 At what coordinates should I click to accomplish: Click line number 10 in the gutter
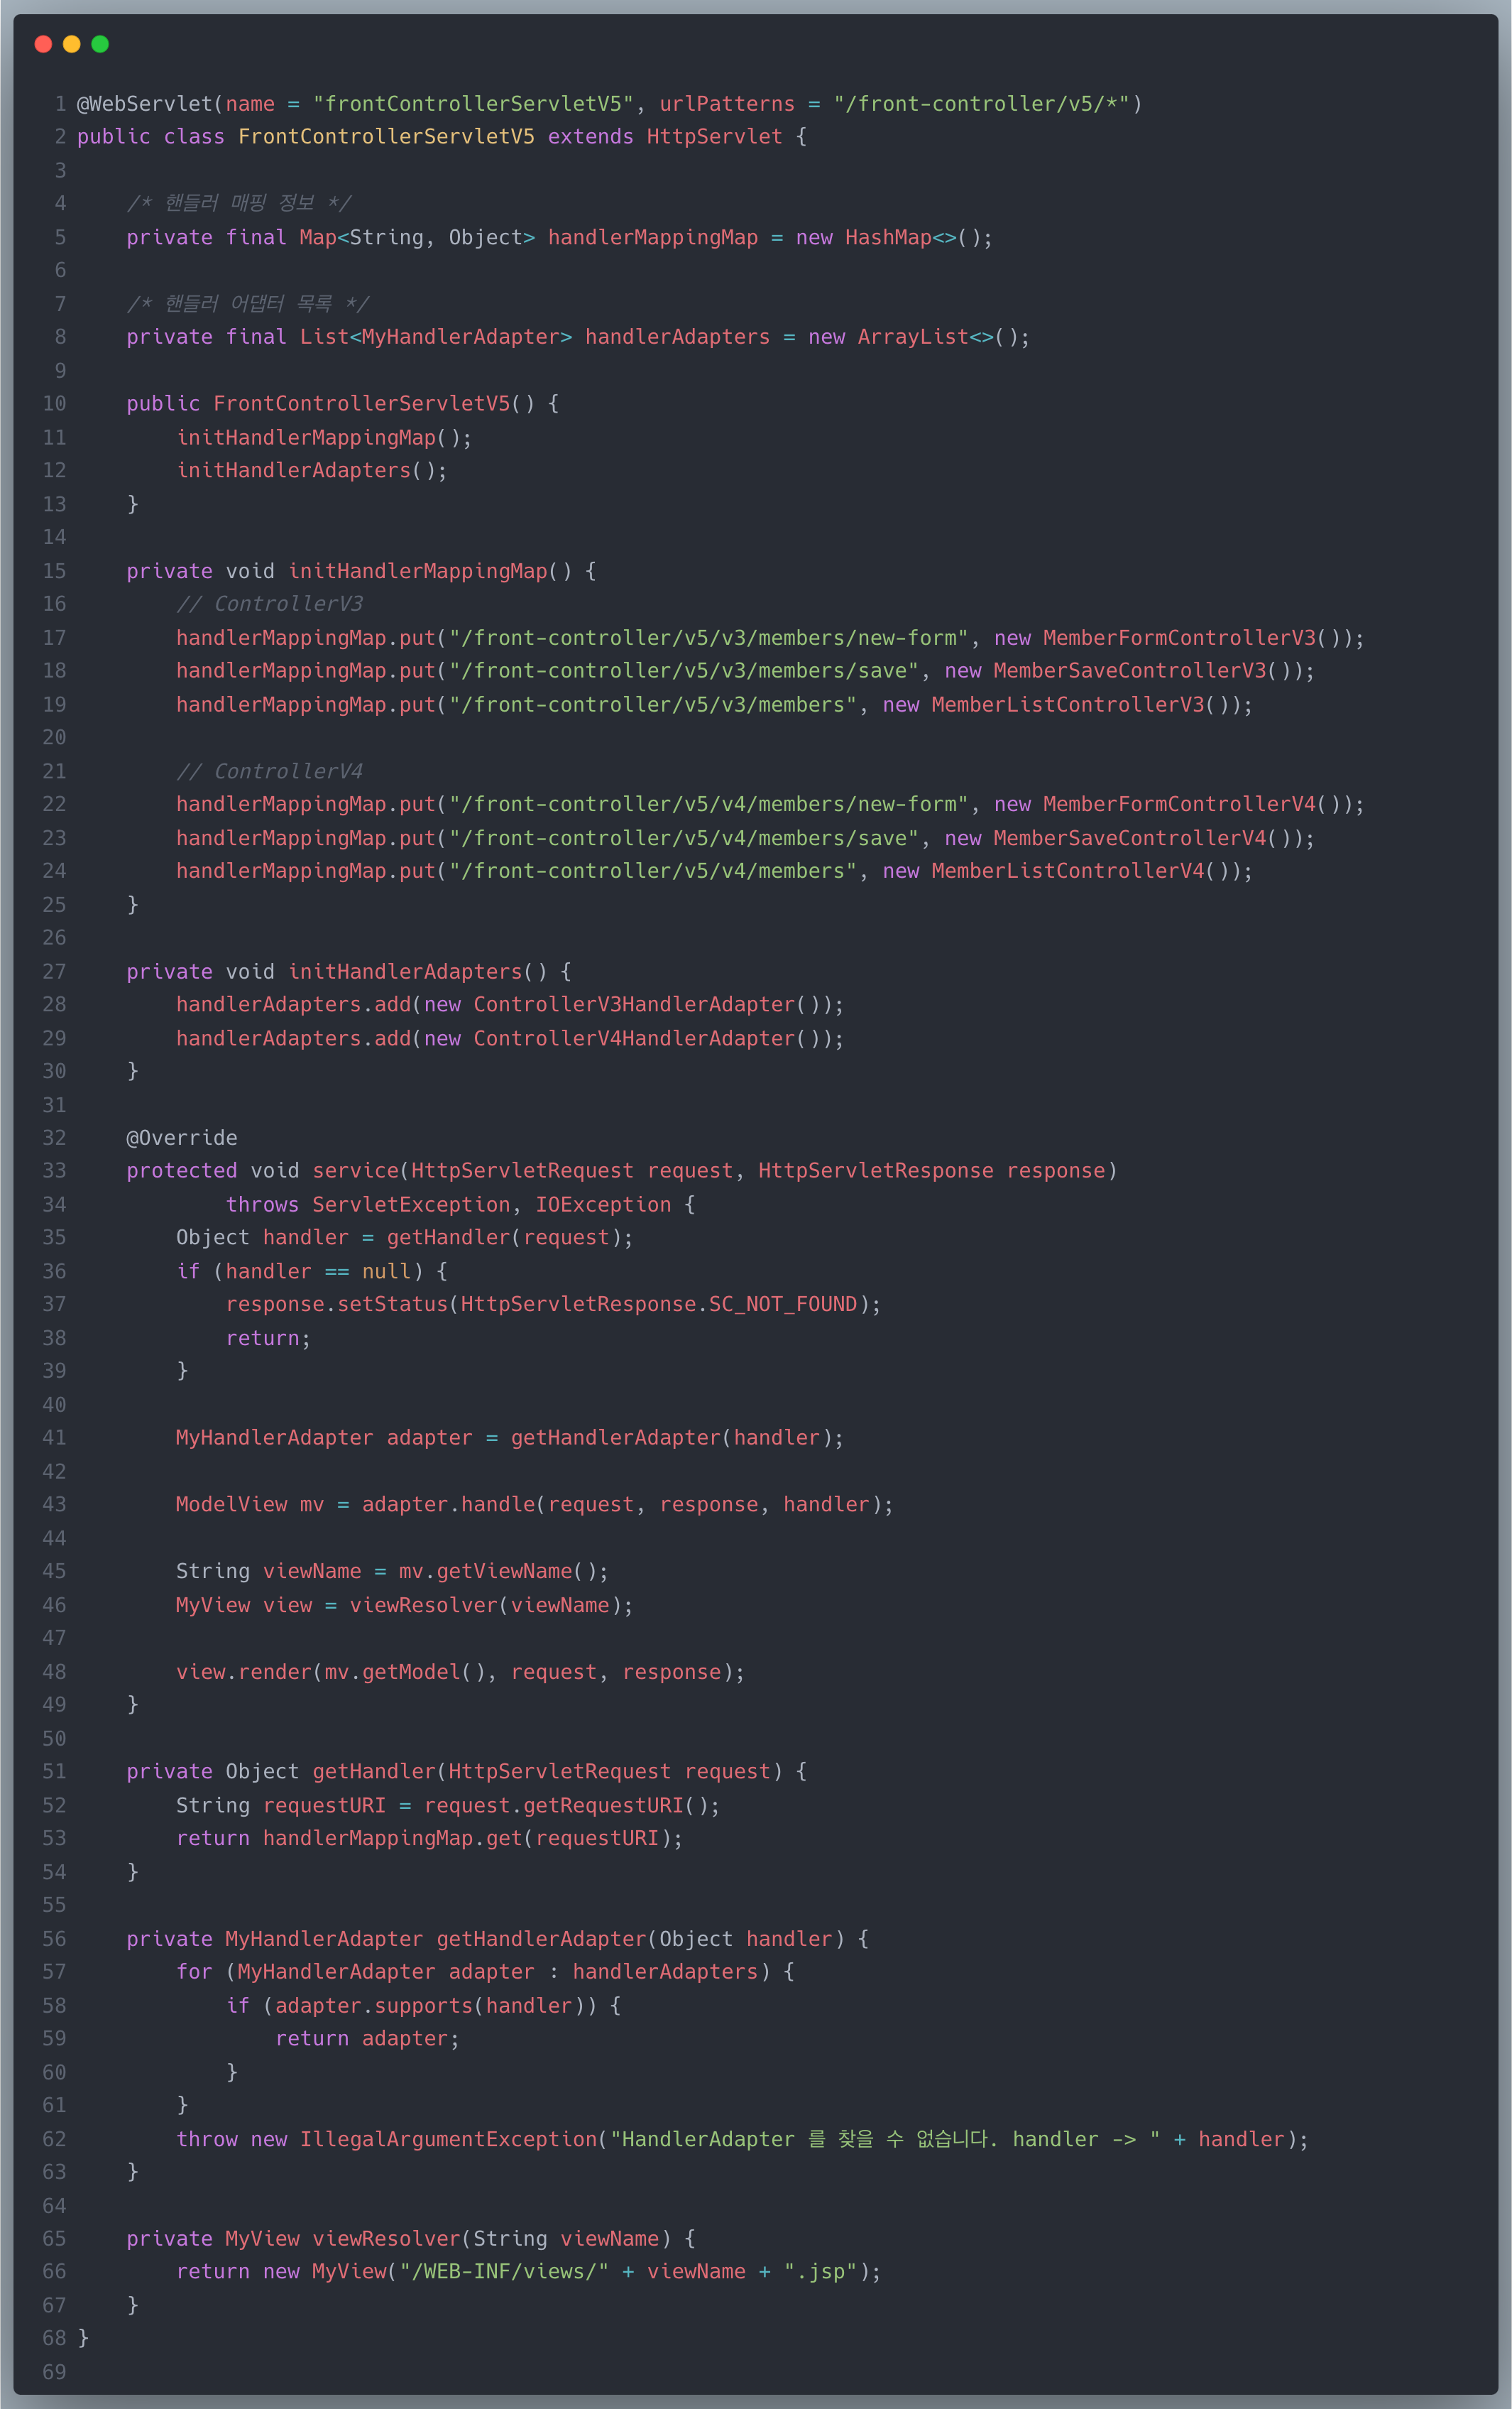click(54, 404)
